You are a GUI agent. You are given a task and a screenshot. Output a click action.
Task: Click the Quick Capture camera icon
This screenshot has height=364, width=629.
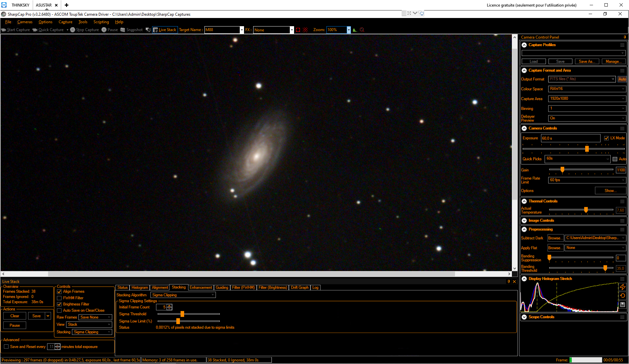pyautogui.click(x=35, y=30)
